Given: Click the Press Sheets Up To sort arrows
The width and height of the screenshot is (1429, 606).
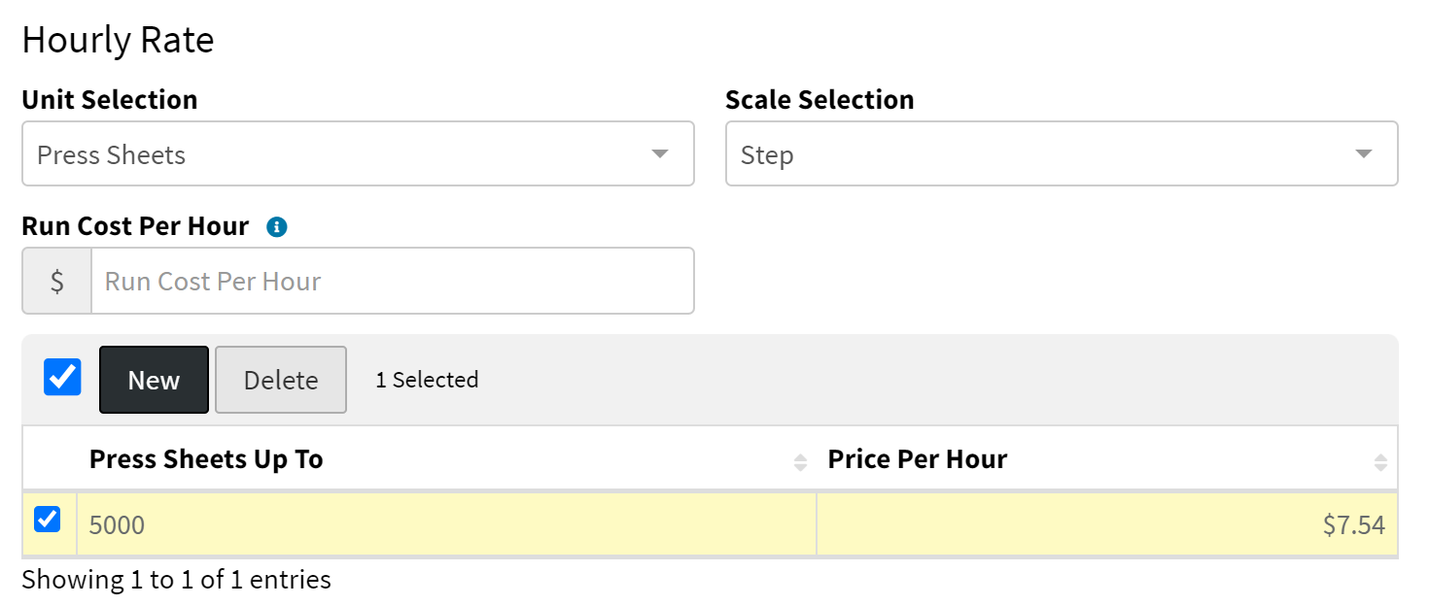Looking at the screenshot, I should (800, 462).
